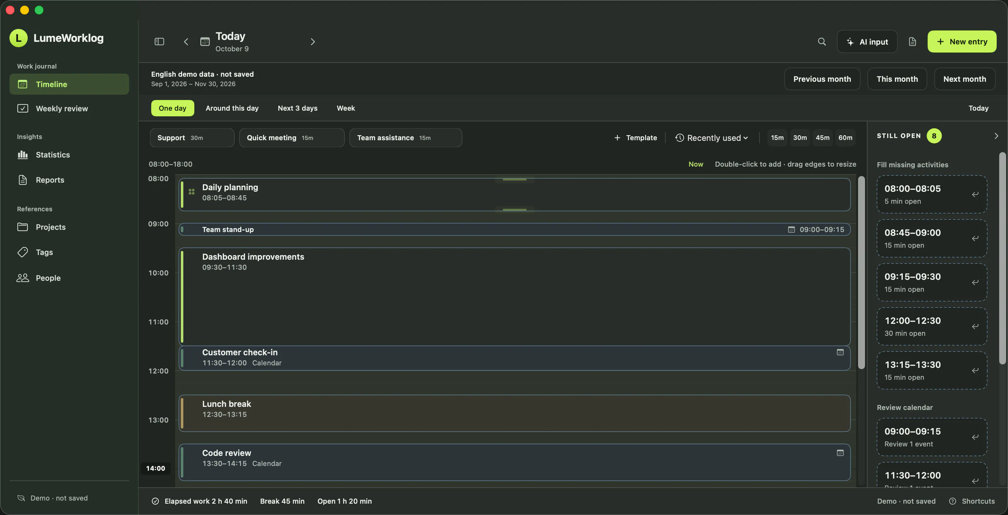This screenshot has width=1008, height=515.
Task: Switch to Around this day view
Action: (232, 108)
